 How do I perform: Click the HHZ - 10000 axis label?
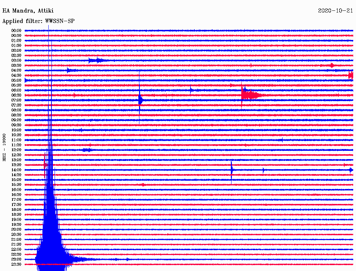tap(4, 147)
